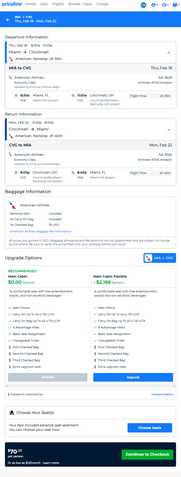Open Bundle + Save in the navigation
The height and width of the screenshot is (477, 181).
[x=80, y=4]
